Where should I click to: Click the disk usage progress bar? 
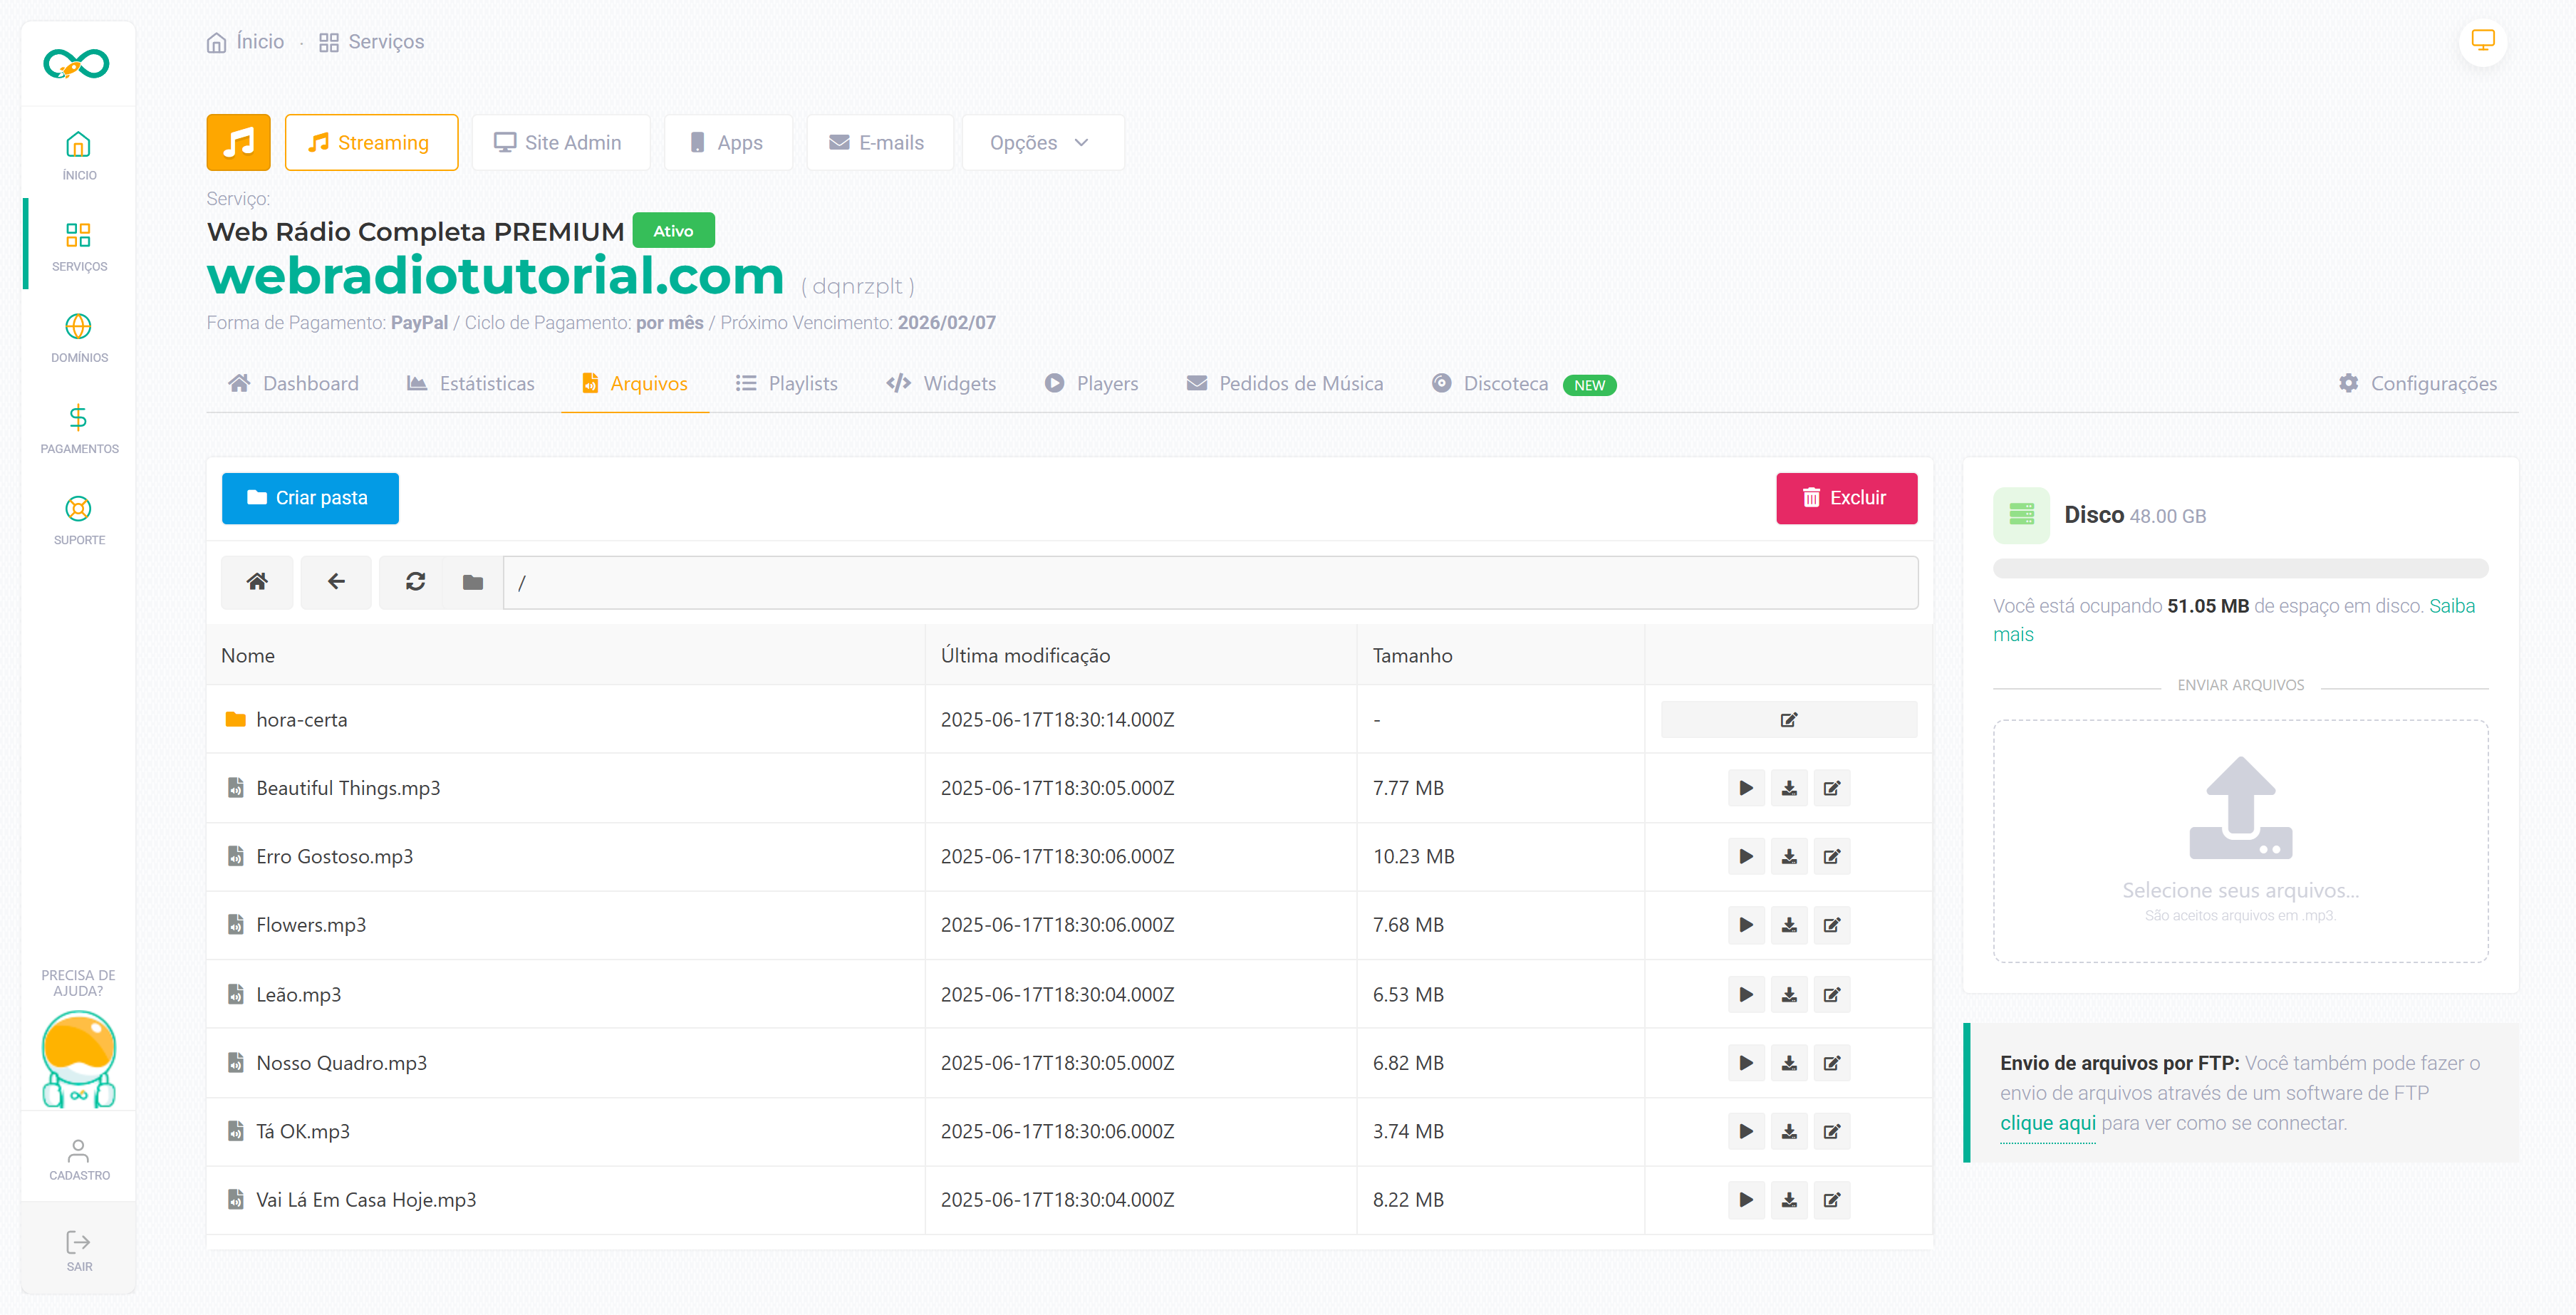[2240, 568]
